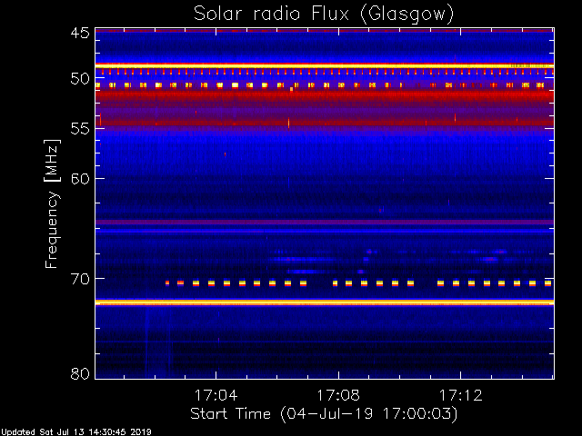Viewport: 582px width, 436px height.
Task: Click the "17:04" time tick label
Action: [x=216, y=395]
